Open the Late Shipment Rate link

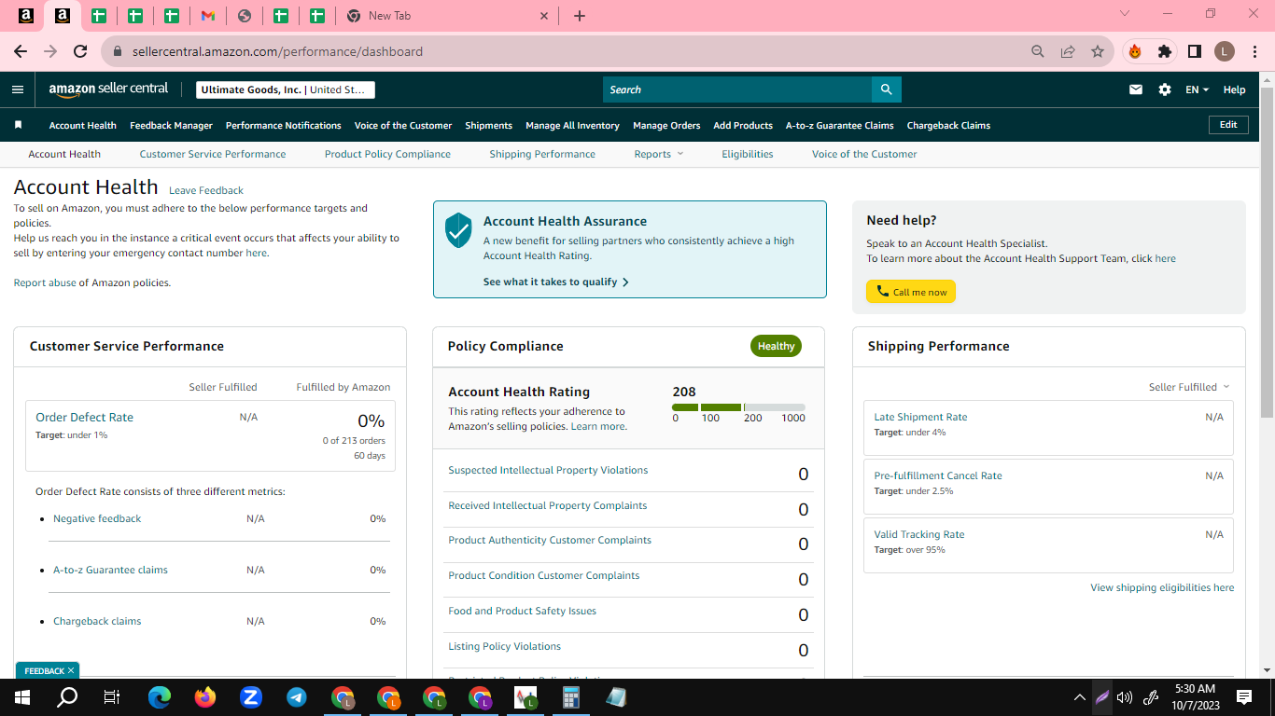click(920, 417)
